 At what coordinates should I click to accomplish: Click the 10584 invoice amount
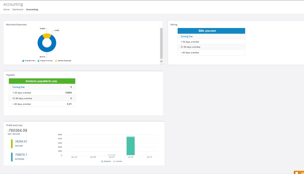click(69, 93)
